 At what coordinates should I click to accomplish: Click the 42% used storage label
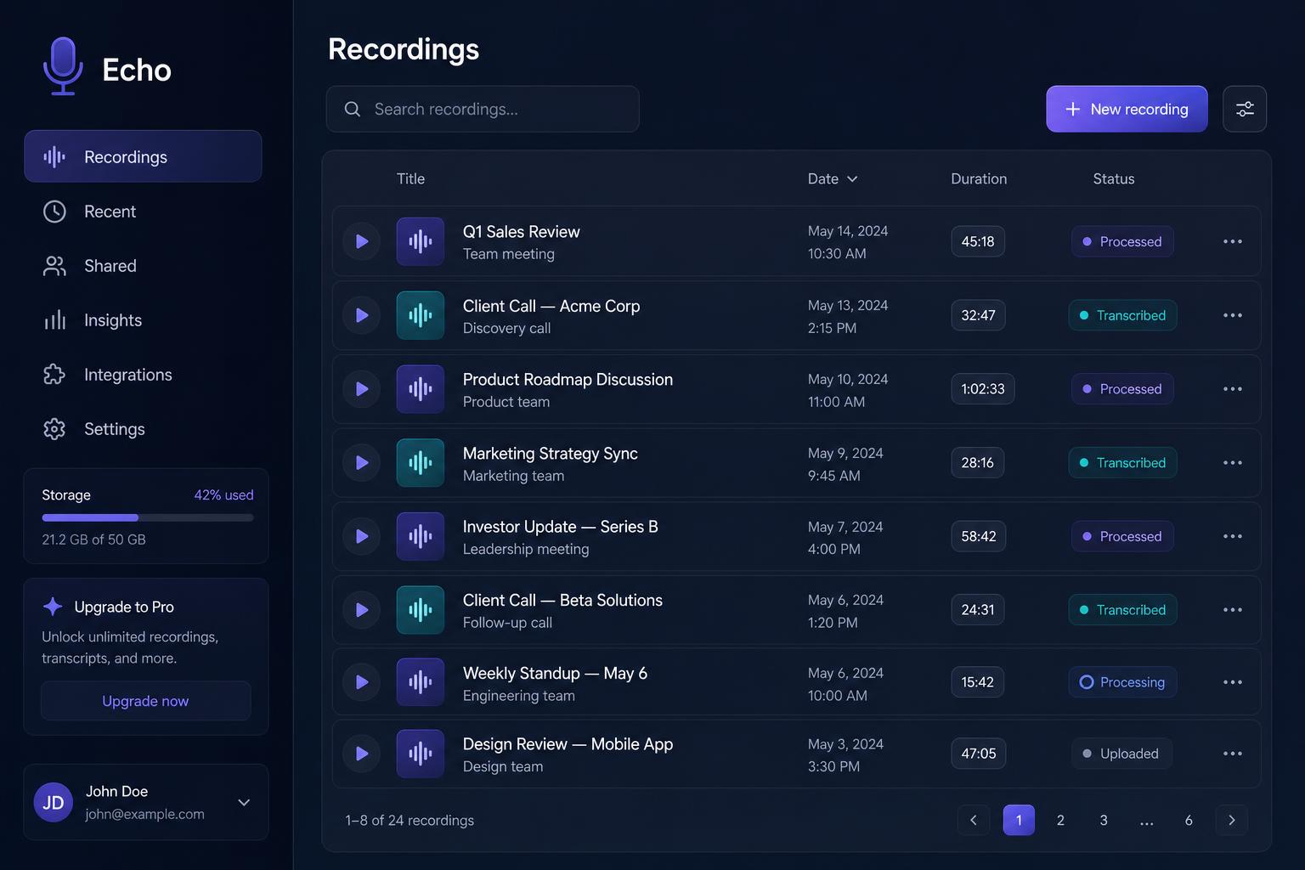[x=223, y=494]
